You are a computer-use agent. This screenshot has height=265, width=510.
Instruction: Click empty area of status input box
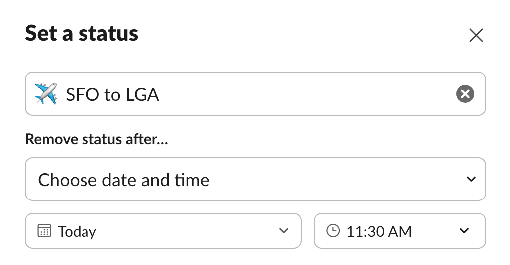[x=308, y=94]
